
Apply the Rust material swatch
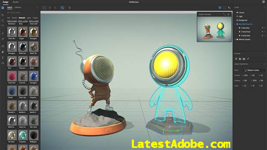(12, 61)
